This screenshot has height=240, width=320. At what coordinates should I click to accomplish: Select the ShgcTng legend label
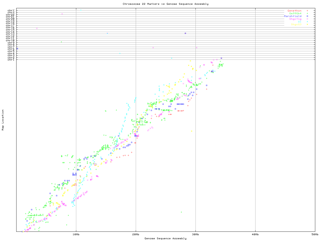(x=295, y=19)
